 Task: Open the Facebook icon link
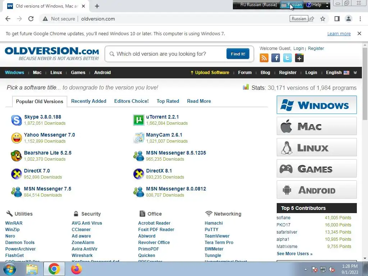coord(276,58)
